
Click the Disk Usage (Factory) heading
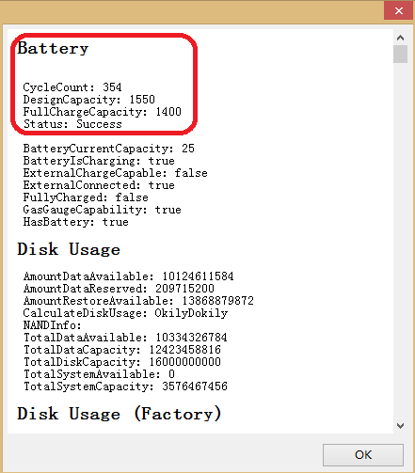click(120, 414)
